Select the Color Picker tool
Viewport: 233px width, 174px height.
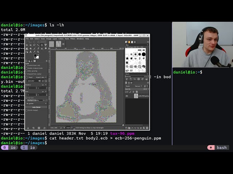pos(35,52)
